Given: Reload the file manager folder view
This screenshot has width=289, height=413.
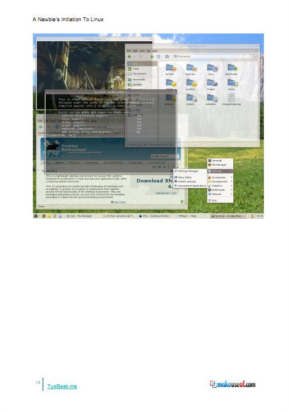Looking at the screenshot, I should (158, 56).
